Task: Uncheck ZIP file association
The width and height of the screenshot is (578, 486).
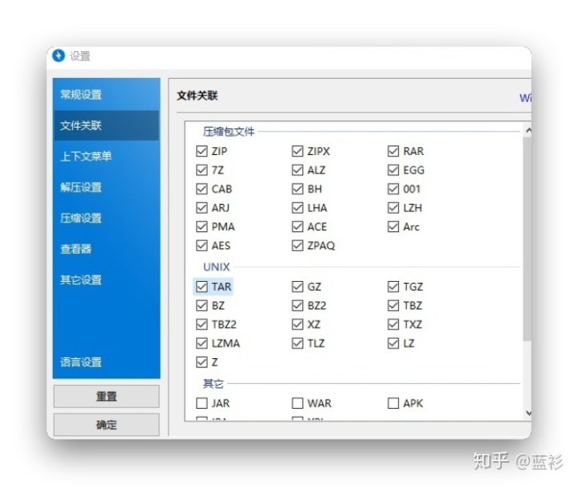Action: click(x=201, y=151)
